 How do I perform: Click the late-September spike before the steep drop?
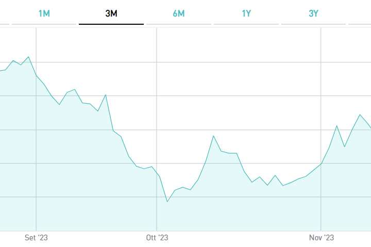click(106, 94)
